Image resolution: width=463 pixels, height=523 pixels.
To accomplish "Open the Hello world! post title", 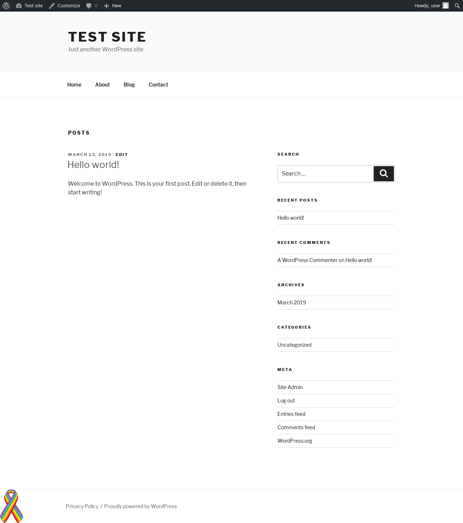I will pos(93,165).
